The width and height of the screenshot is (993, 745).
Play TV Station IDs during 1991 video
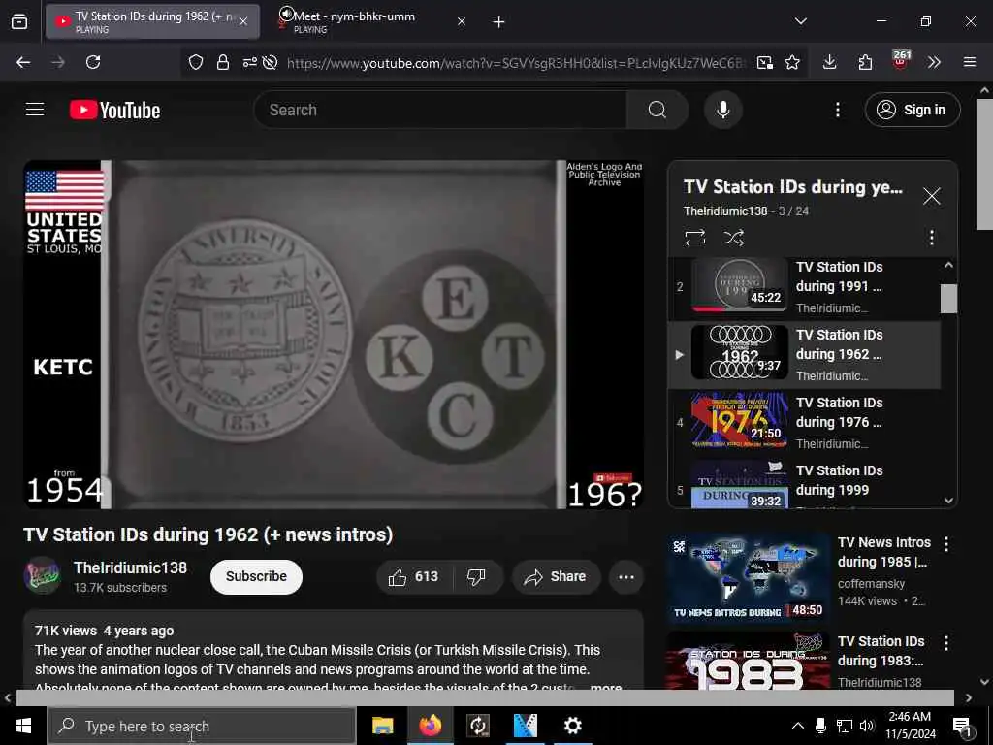point(804,286)
